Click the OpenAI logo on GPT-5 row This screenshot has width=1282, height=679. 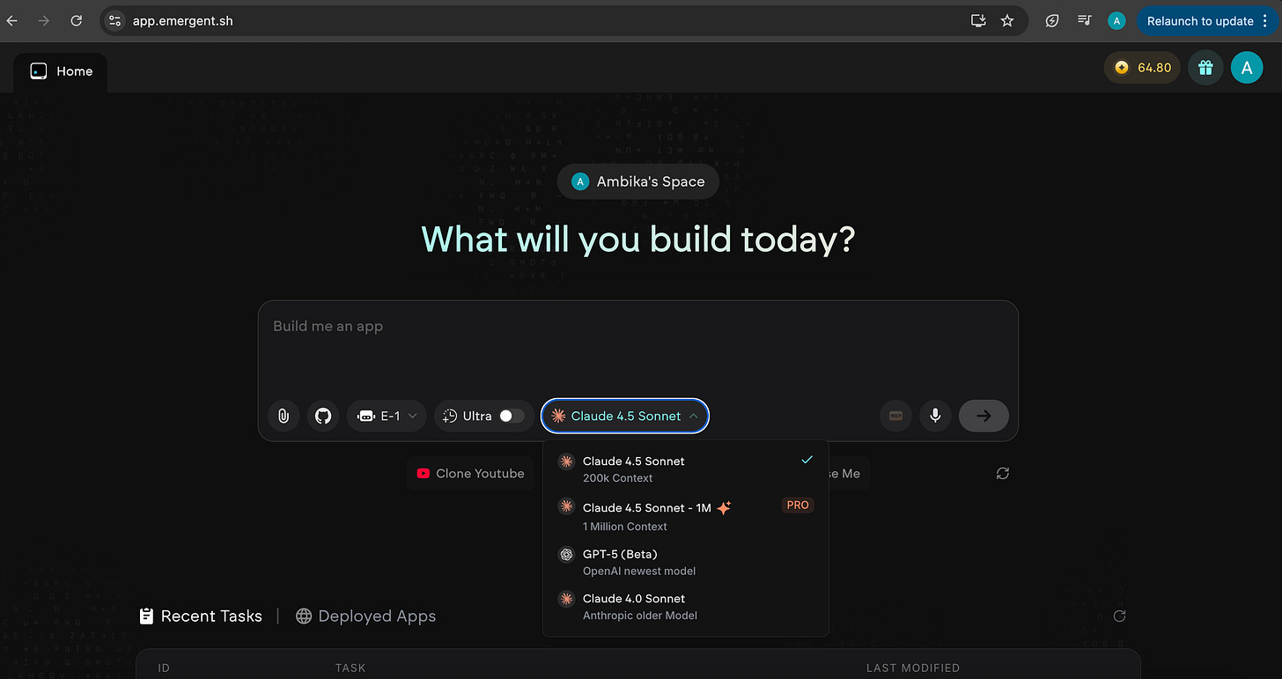[x=567, y=555]
